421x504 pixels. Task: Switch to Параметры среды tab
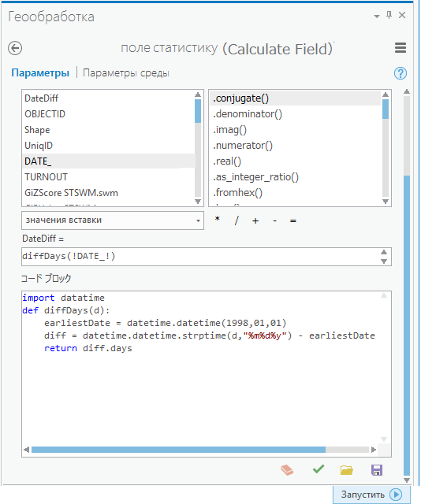click(x=126, y=73)
